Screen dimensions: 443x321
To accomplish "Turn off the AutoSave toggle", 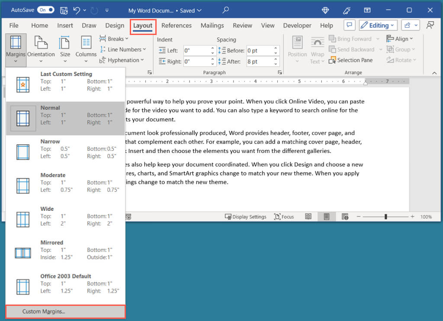I will coord(45,10).
